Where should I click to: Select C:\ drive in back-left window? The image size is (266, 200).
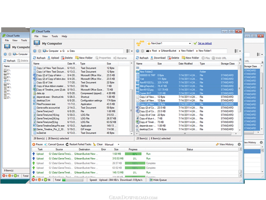7,70
